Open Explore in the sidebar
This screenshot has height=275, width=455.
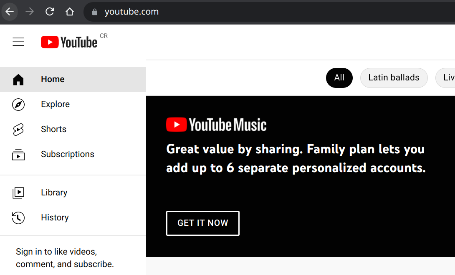(x=73, y=104)
